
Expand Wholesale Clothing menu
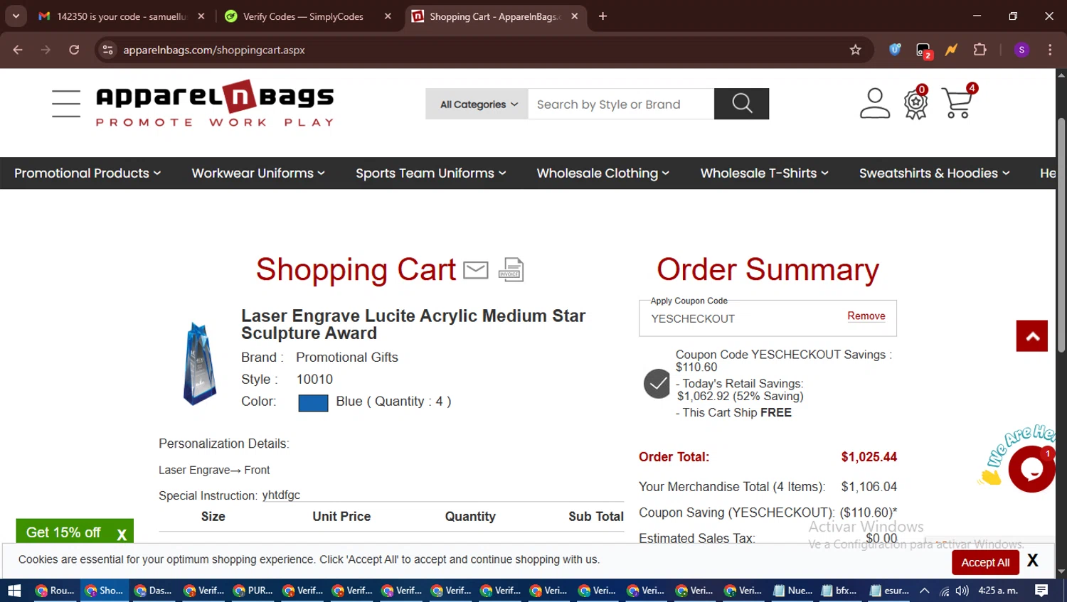tap(603, 173)
